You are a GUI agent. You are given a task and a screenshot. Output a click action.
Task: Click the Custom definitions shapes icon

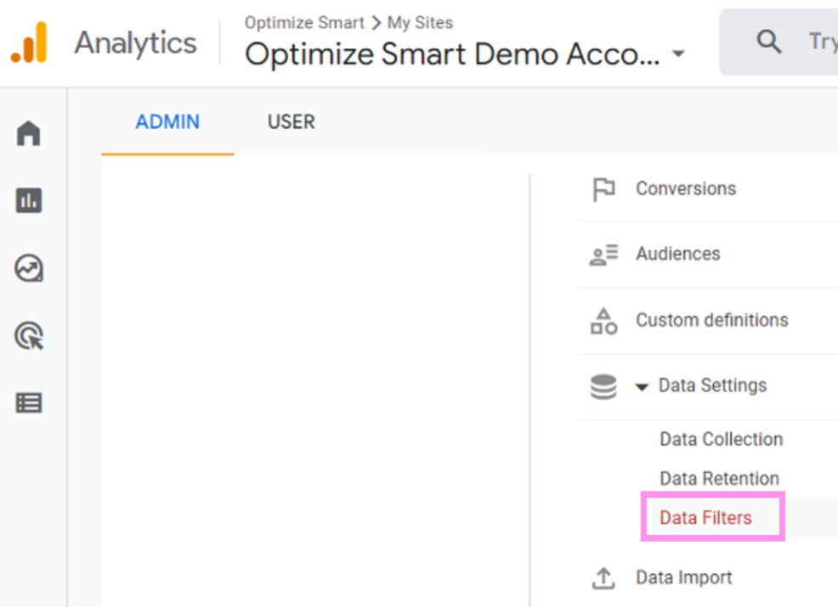[x=603, y=321]
